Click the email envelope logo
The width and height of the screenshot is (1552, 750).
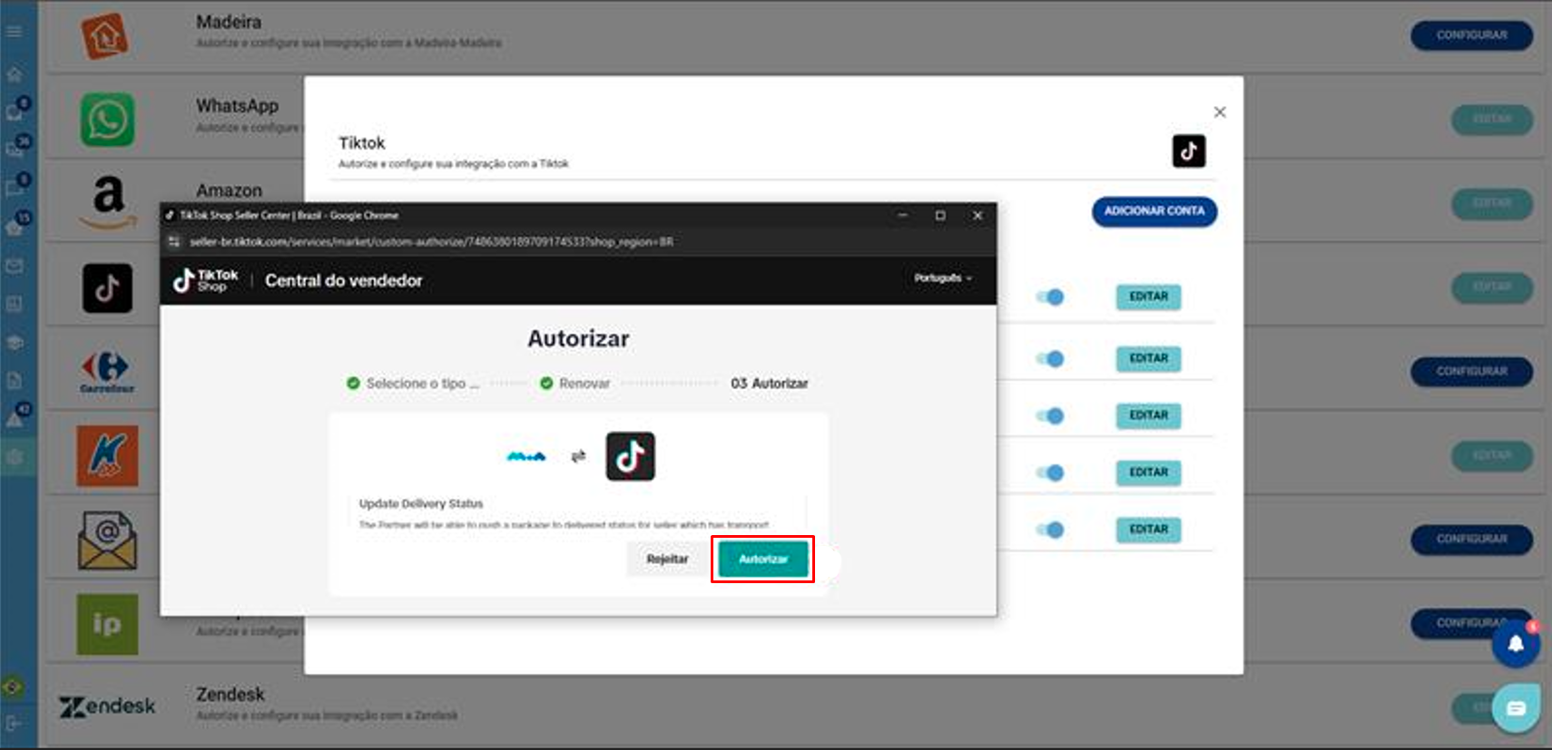[x=107, y=541]
